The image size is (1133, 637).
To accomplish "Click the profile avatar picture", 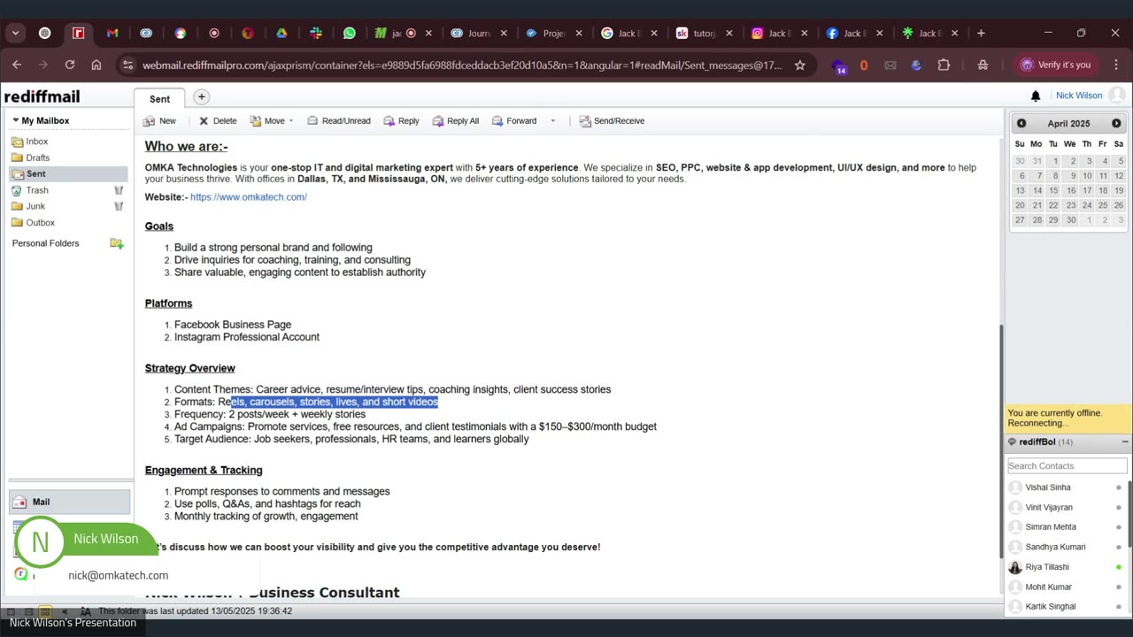I will tap(1117, 95).
